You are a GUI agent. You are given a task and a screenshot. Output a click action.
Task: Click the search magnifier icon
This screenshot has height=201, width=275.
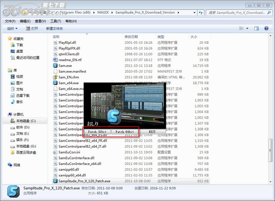click(x=269, y=12)
